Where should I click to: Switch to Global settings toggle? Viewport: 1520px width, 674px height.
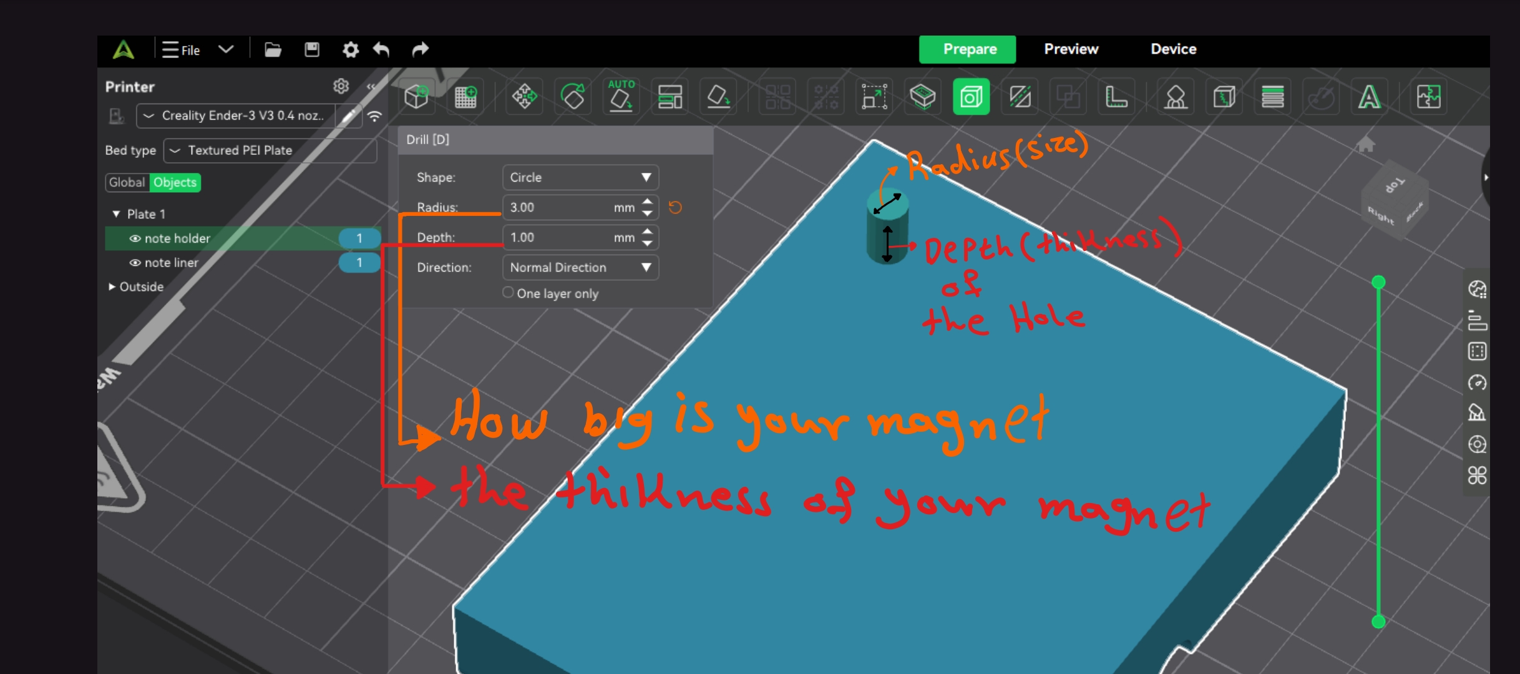tap(127, 182)
